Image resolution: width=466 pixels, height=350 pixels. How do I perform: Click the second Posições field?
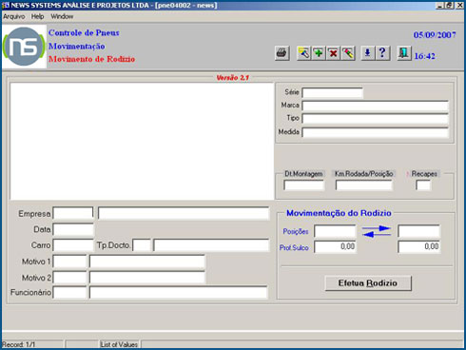[418, 231]
